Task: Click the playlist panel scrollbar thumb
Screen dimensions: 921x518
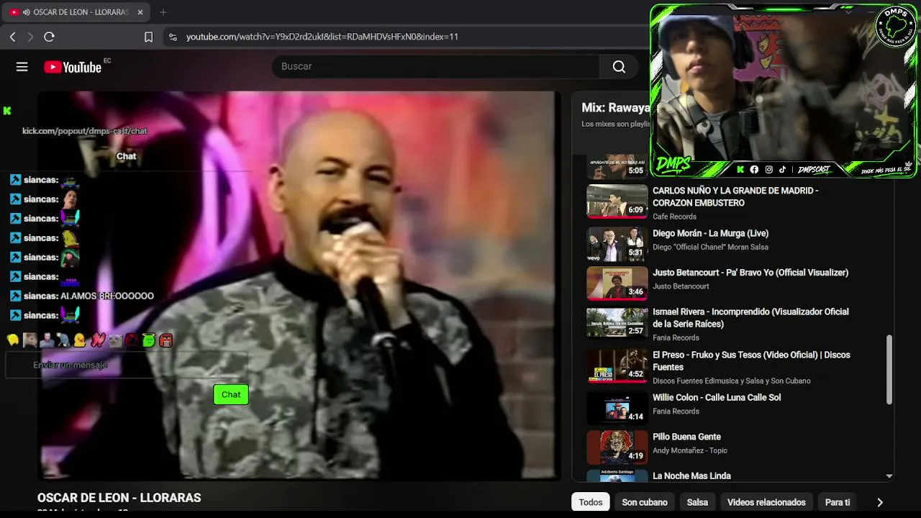Action: (889, 369)
